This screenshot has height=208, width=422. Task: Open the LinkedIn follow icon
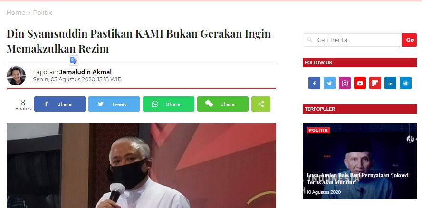pos(390,83)
